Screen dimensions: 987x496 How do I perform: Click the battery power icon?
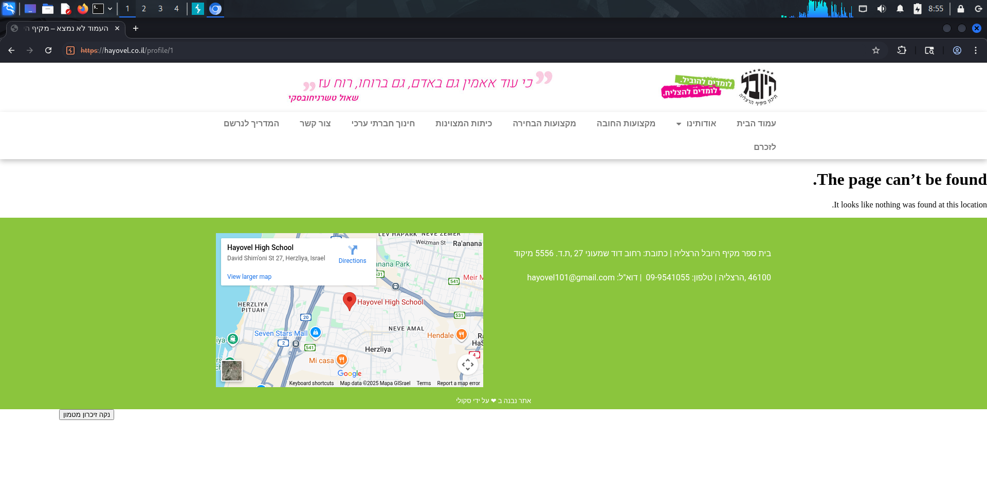[918, 9]
